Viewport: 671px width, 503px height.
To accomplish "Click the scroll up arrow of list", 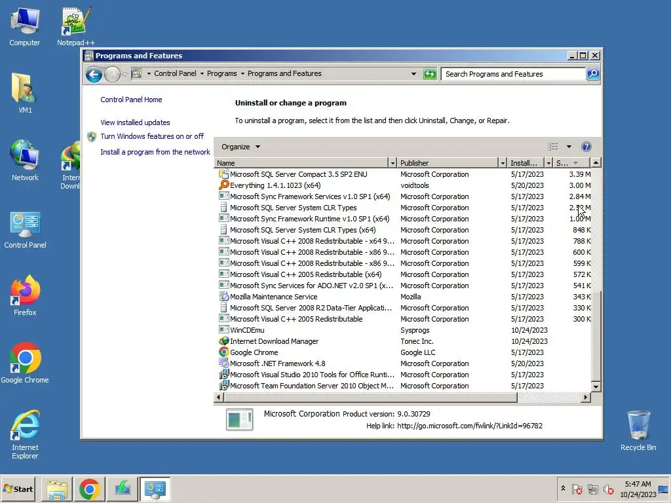I will [596, 162].
